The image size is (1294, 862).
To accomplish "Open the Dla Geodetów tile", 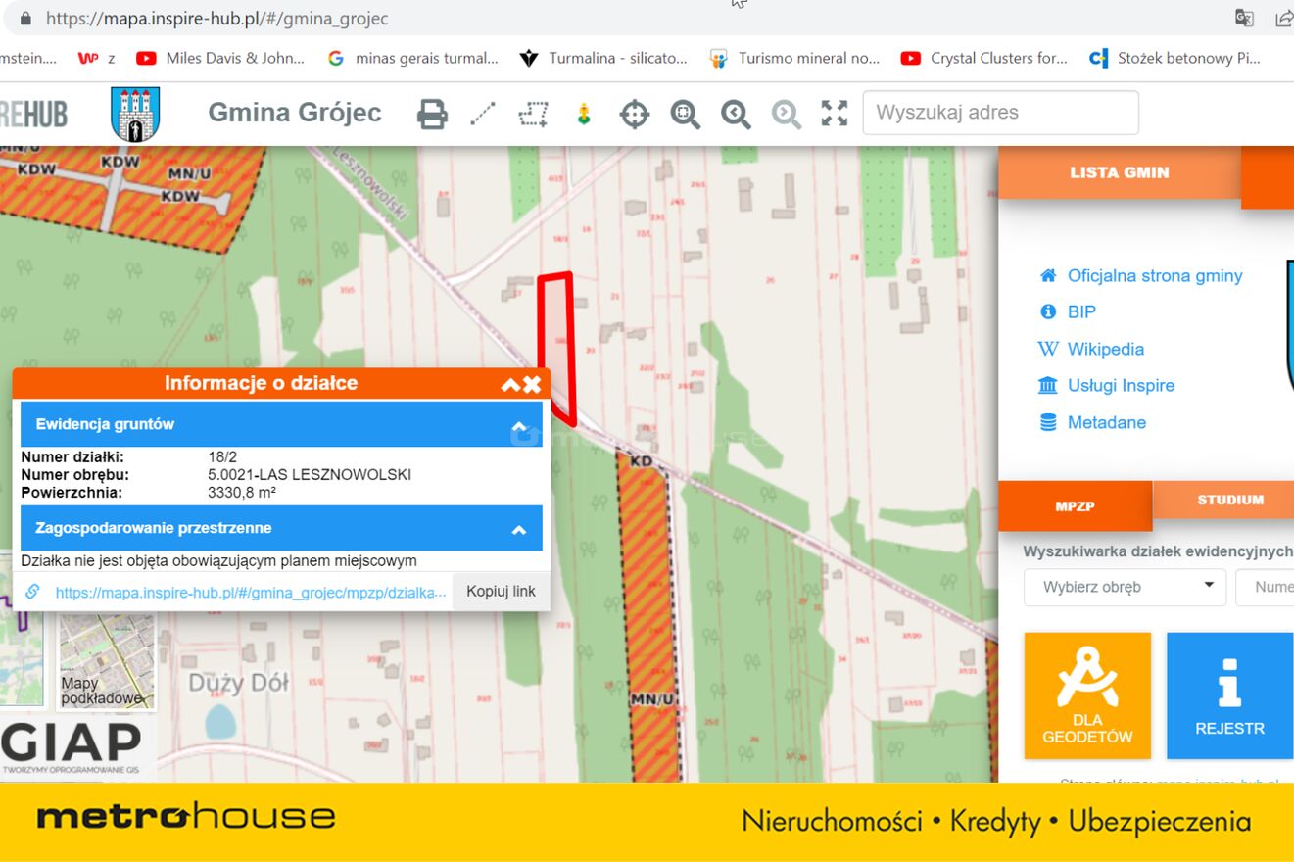I will (x=1087, y=695).
